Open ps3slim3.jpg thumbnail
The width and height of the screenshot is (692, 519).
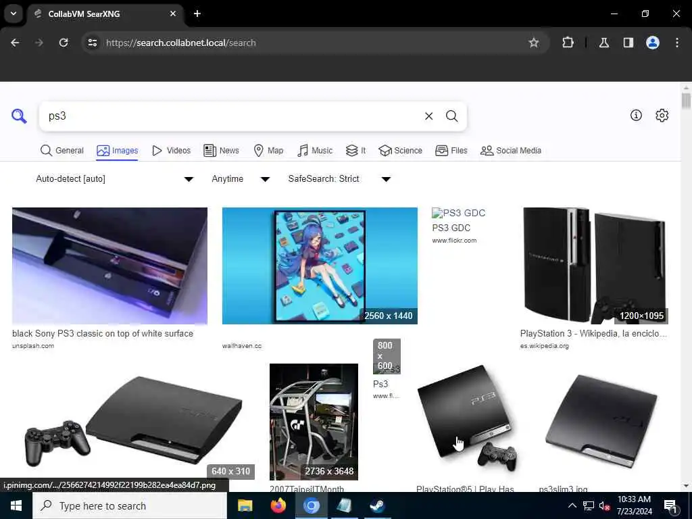pos(601,422)
